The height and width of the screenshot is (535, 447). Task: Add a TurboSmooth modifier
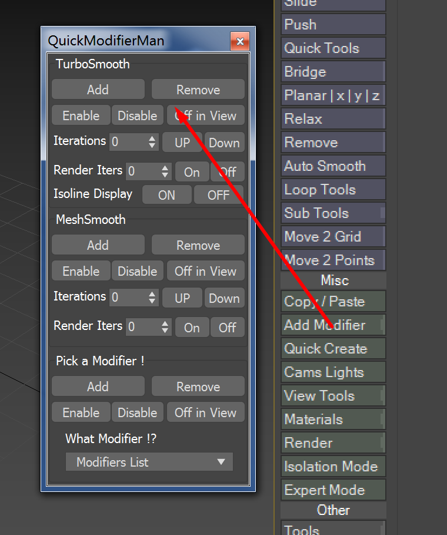(98, 90)
